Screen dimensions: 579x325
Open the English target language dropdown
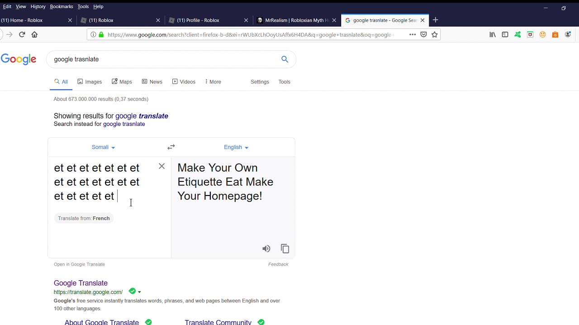coord(236,147)
